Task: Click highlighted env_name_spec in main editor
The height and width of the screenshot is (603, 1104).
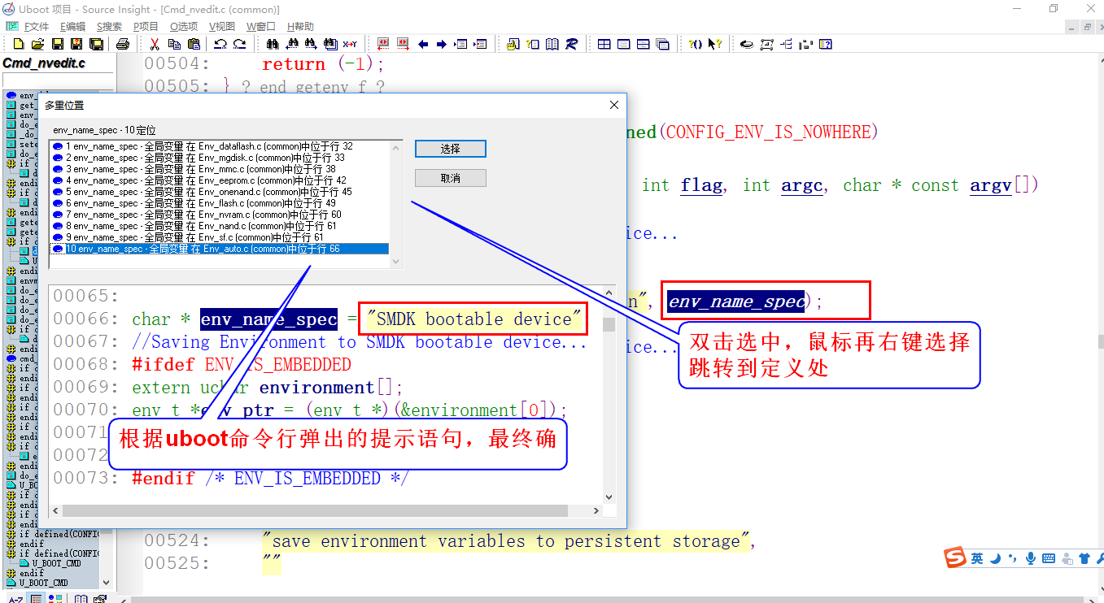Action: click(x=736, y=301)
